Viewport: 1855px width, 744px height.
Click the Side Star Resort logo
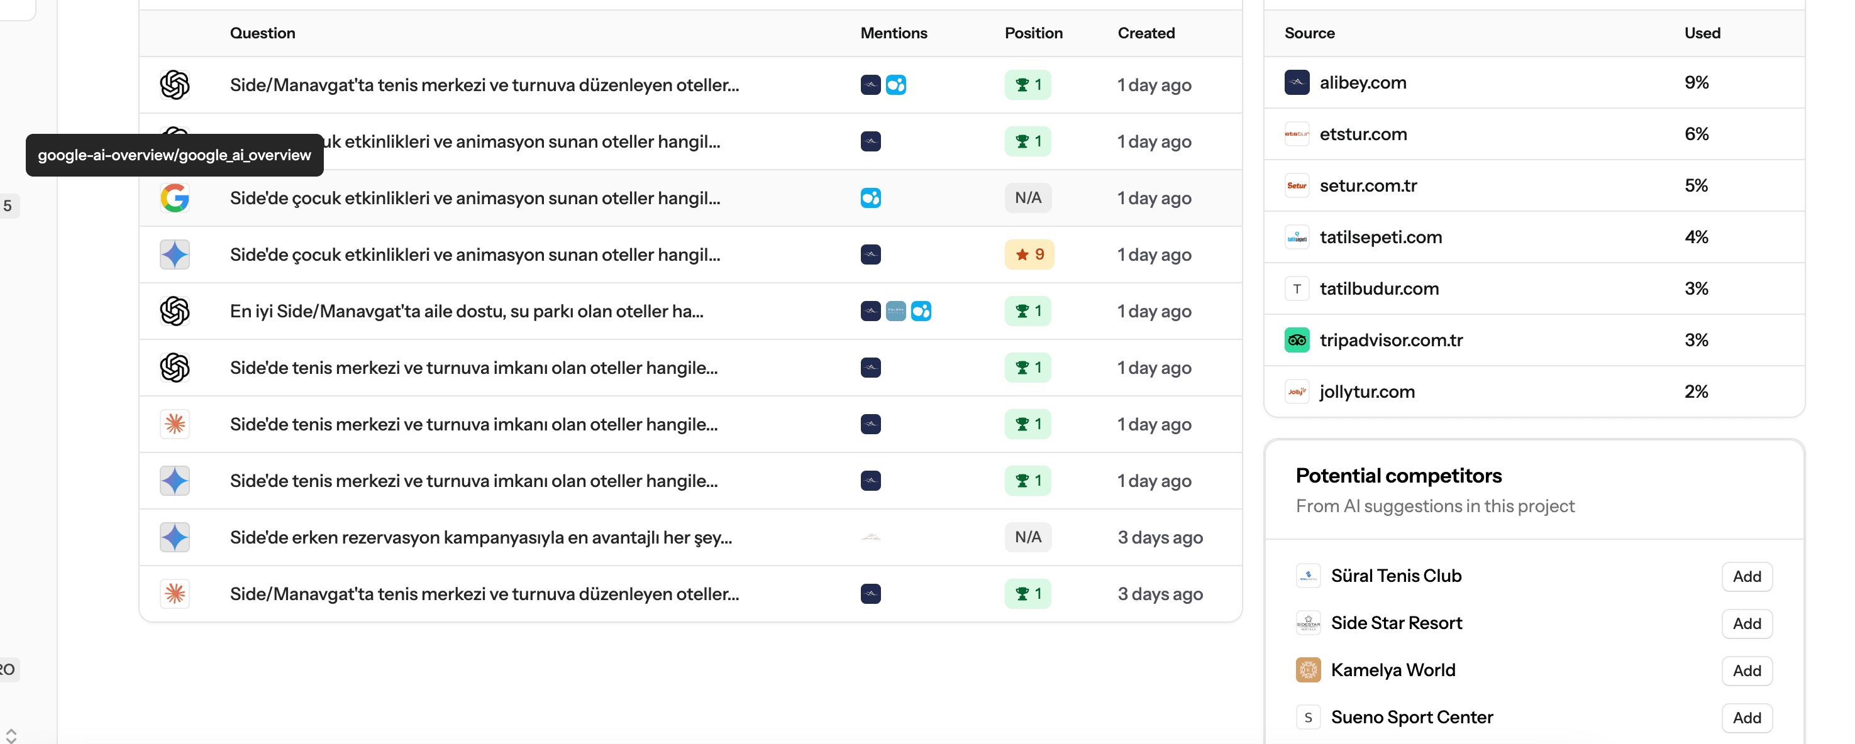click(x=1308, y=623)
